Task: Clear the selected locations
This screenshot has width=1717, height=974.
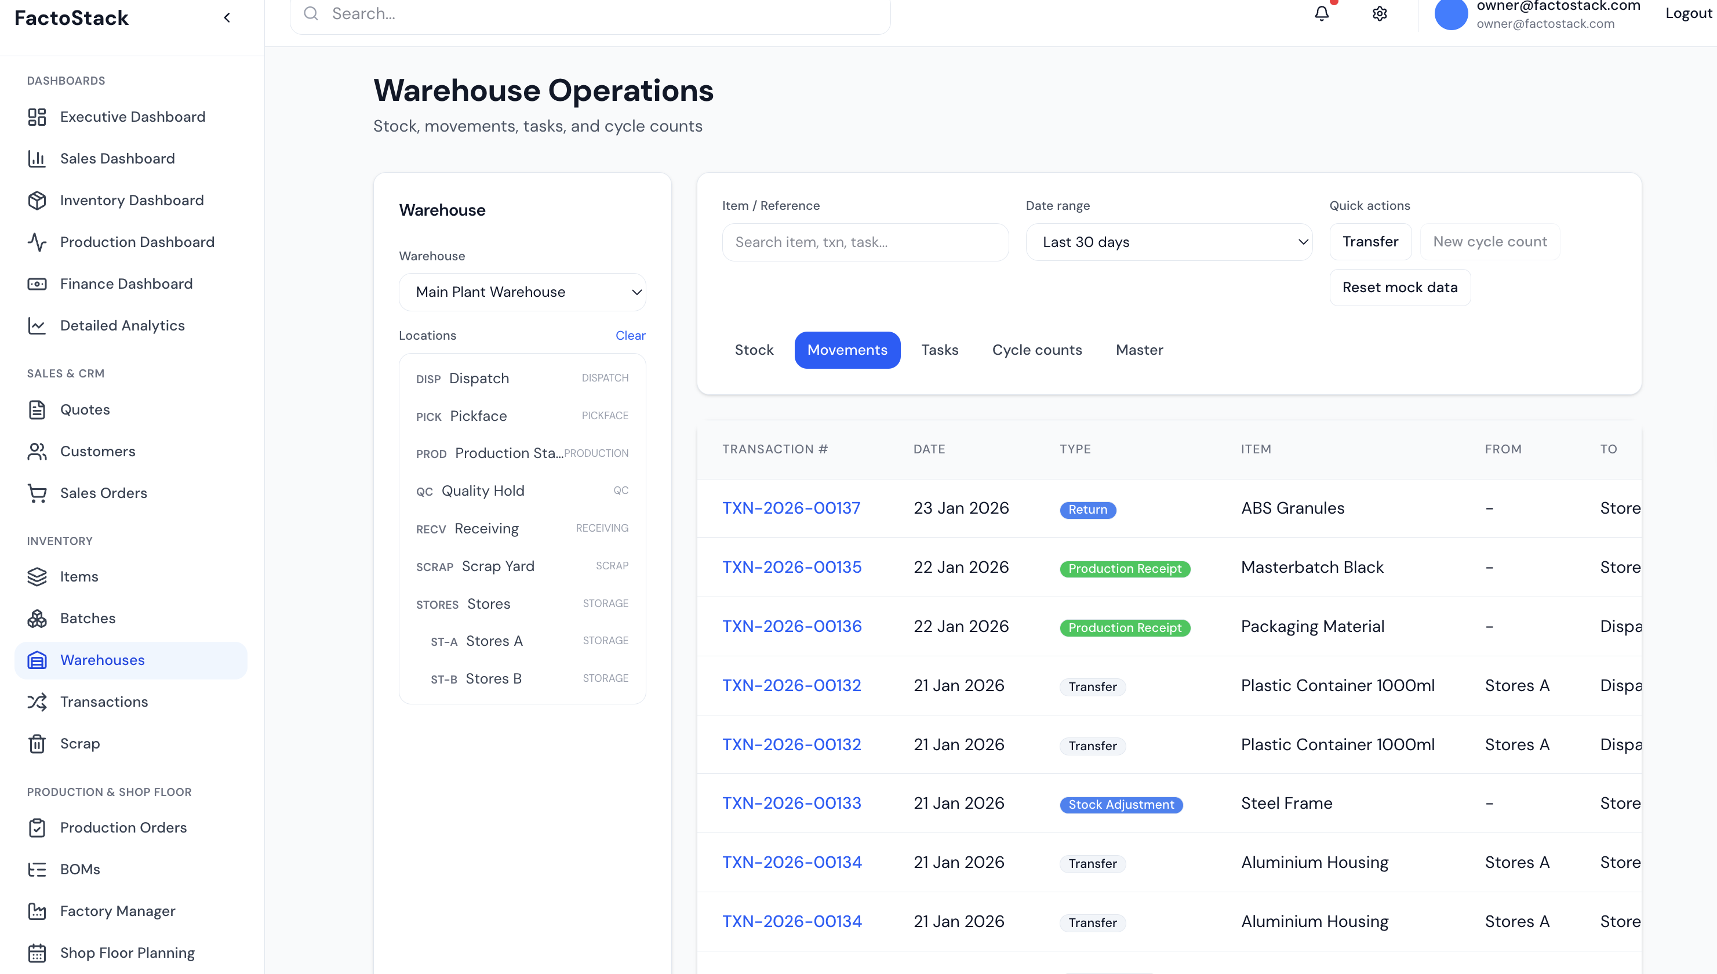Action: (x=630, y=335)
